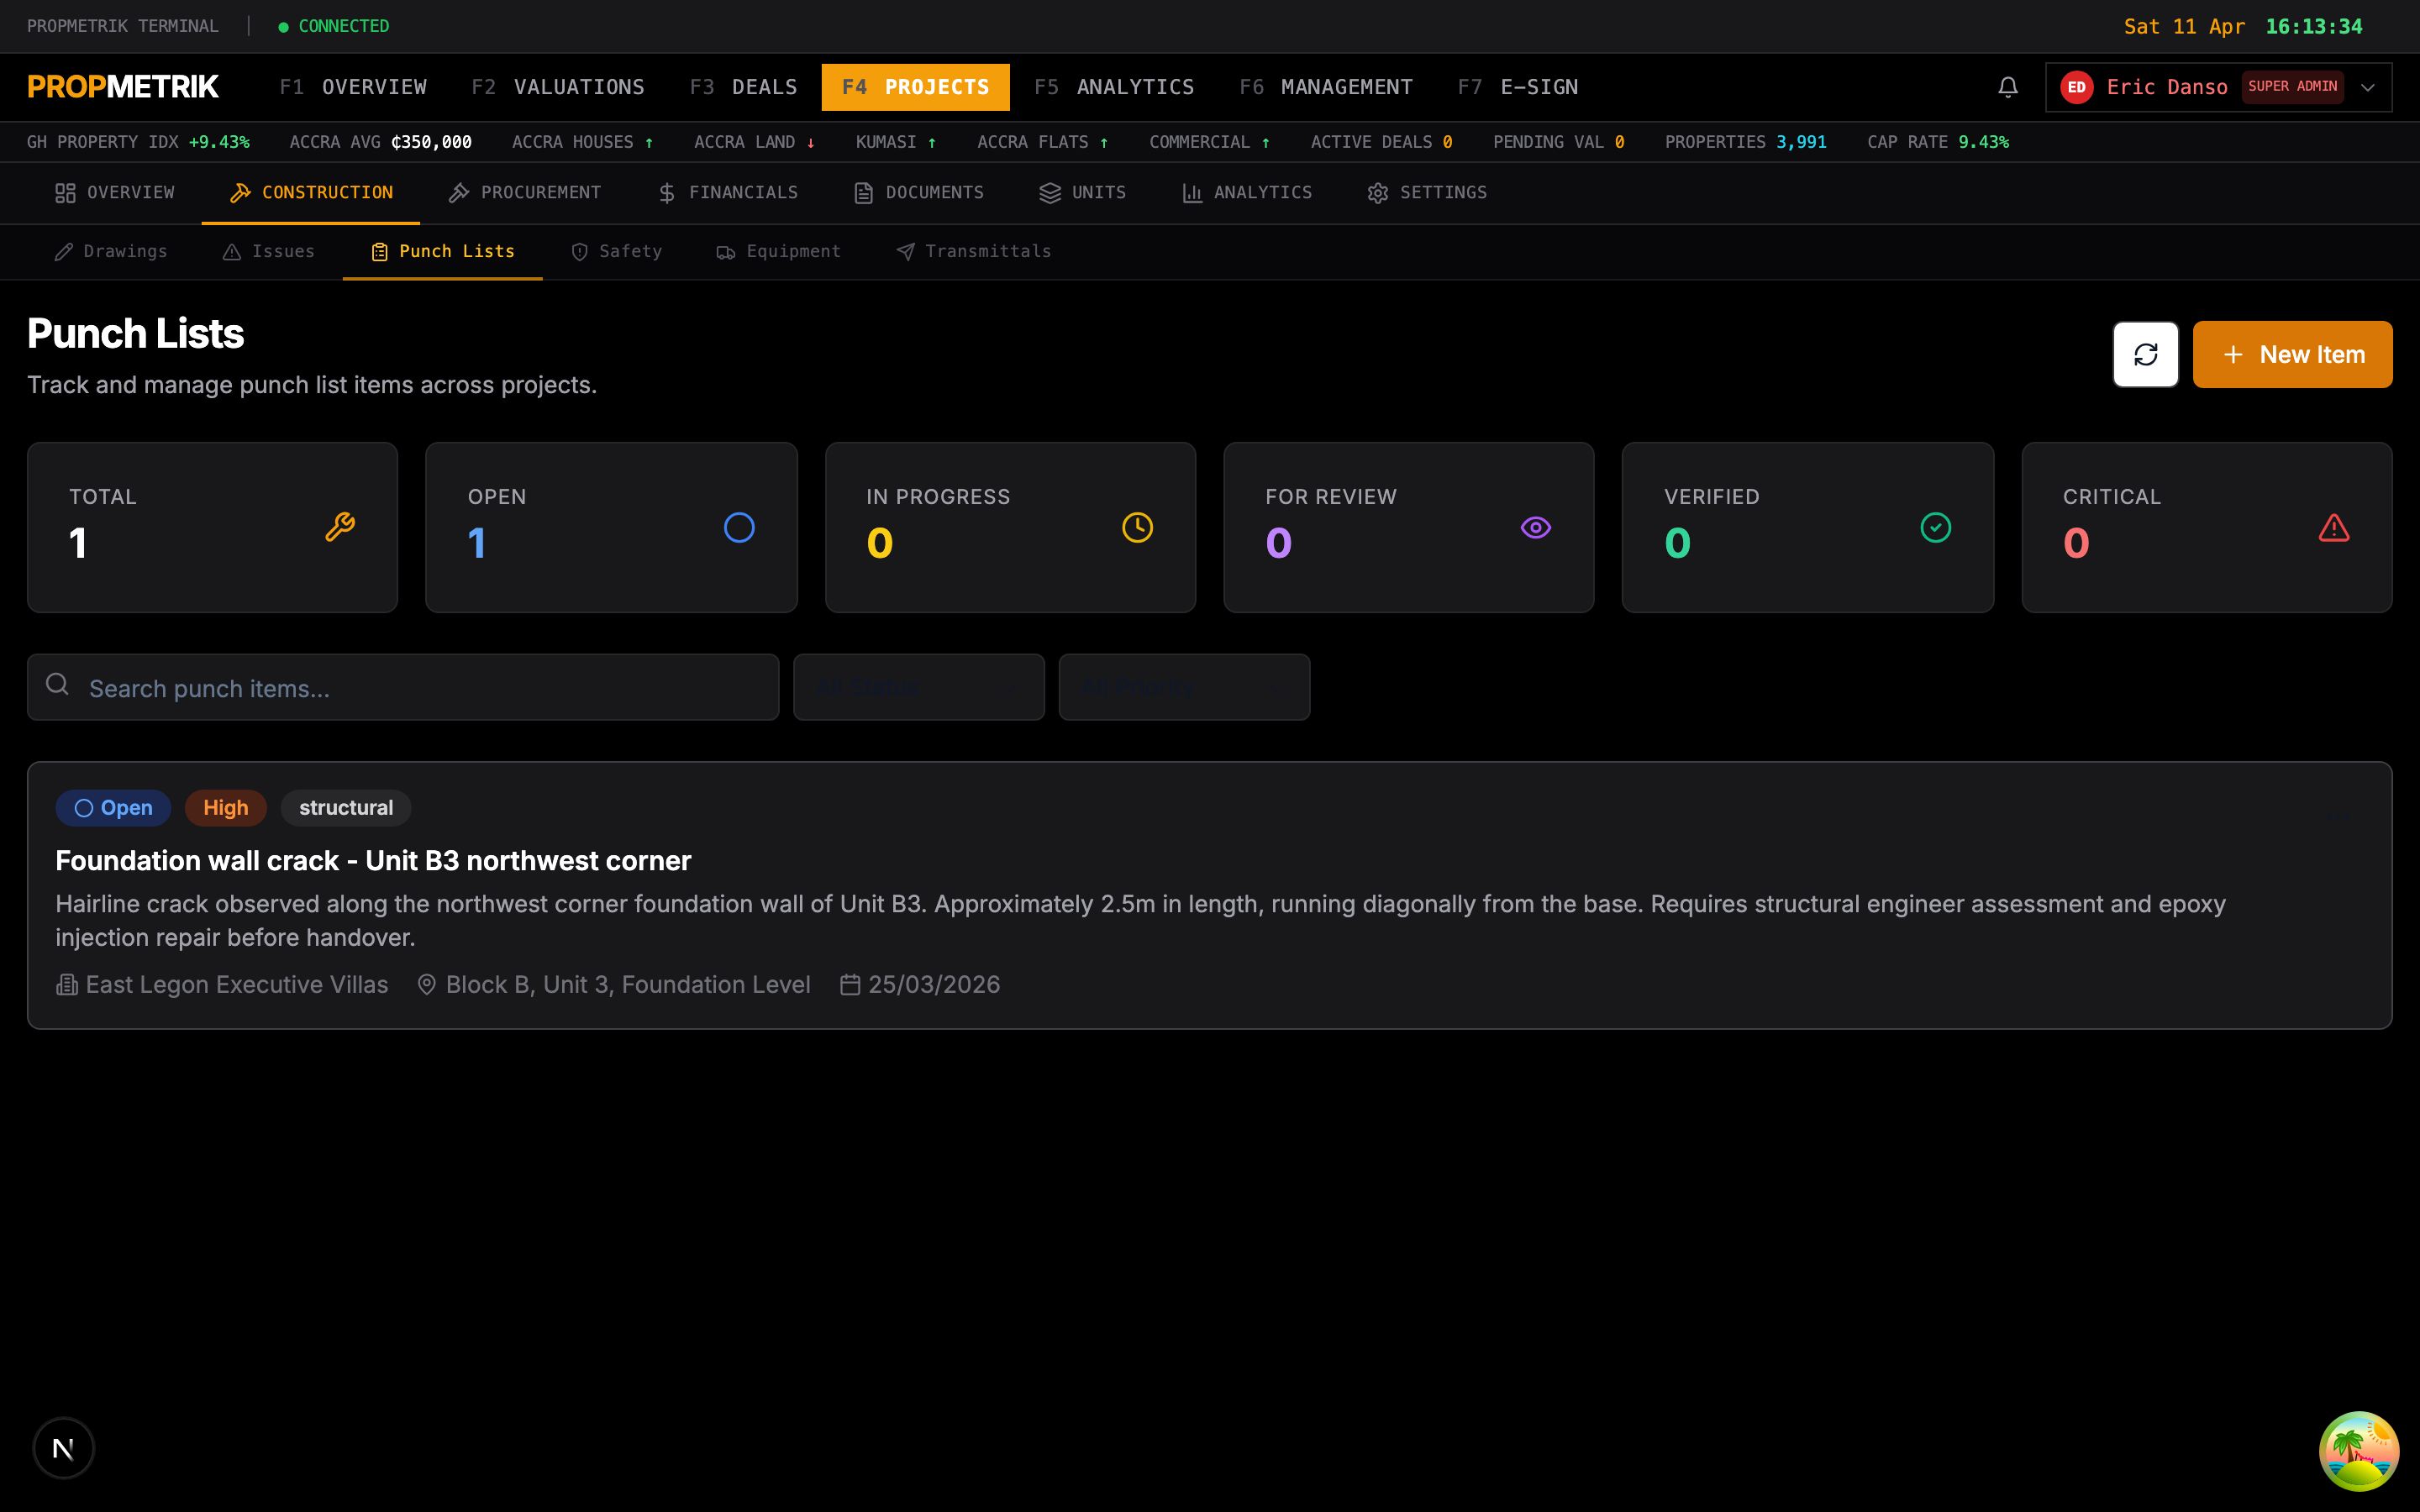Open Foundation wall crack punch item title

click(373, 861)
